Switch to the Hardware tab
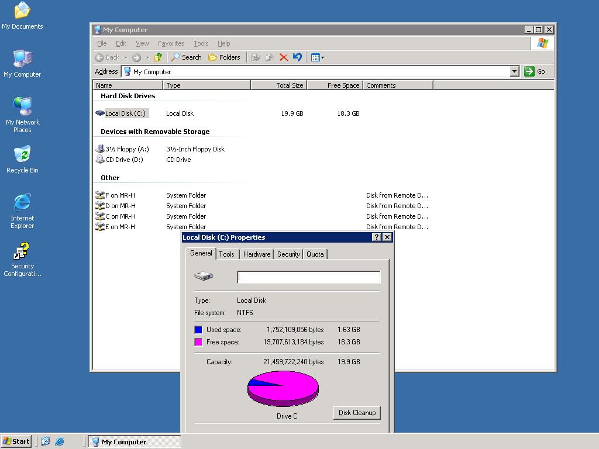This screenshot has height=449, width=599. click(257, 254)
